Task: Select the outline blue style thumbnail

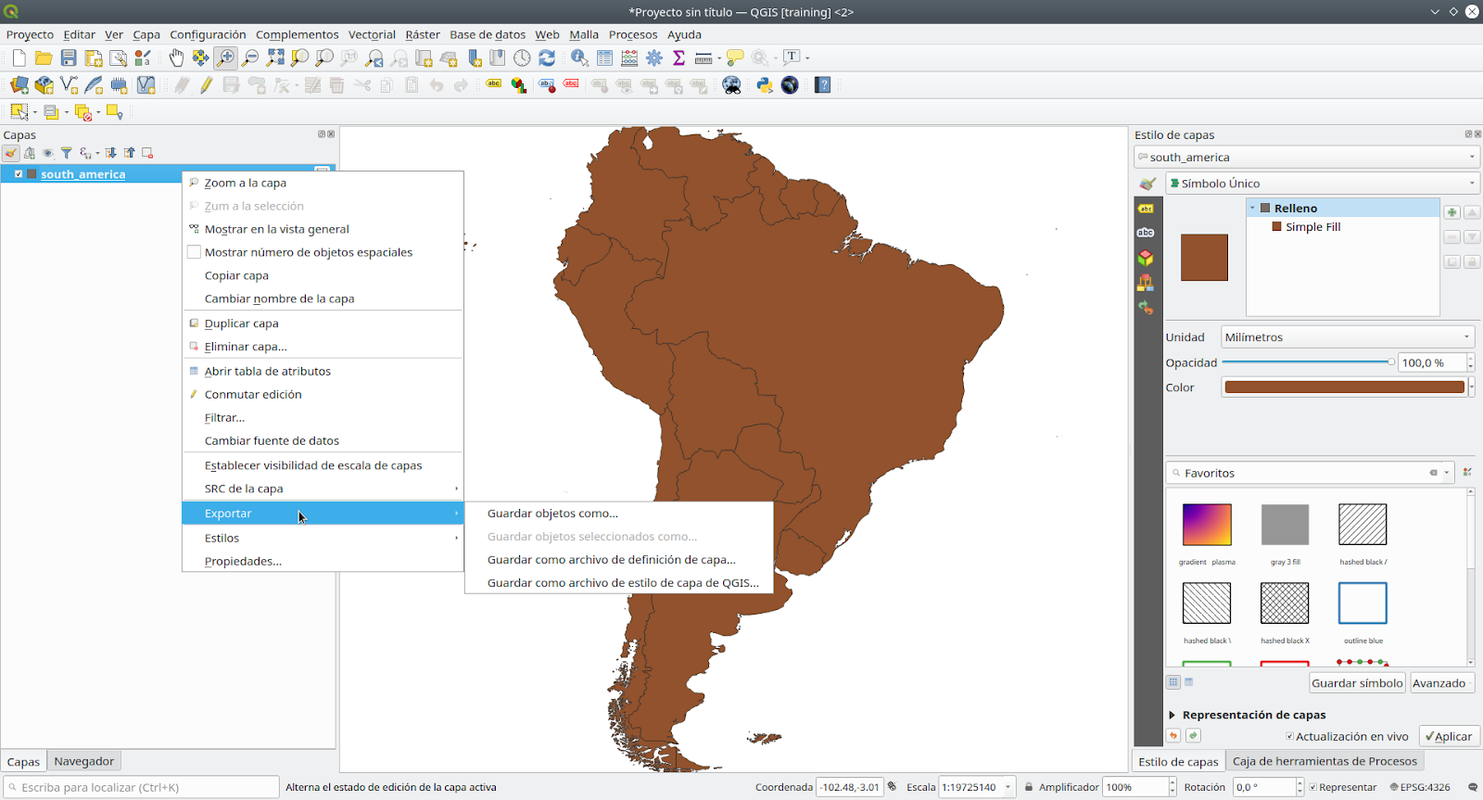Action: 1363,603
